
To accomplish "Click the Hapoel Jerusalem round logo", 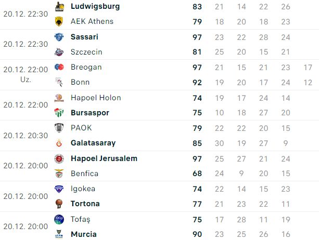I will point(59,158).
